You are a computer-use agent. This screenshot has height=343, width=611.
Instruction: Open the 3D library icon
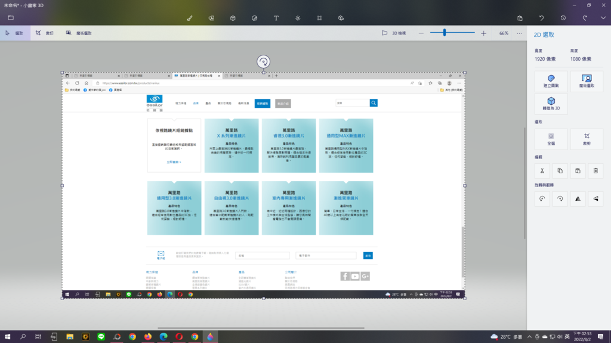341,18
